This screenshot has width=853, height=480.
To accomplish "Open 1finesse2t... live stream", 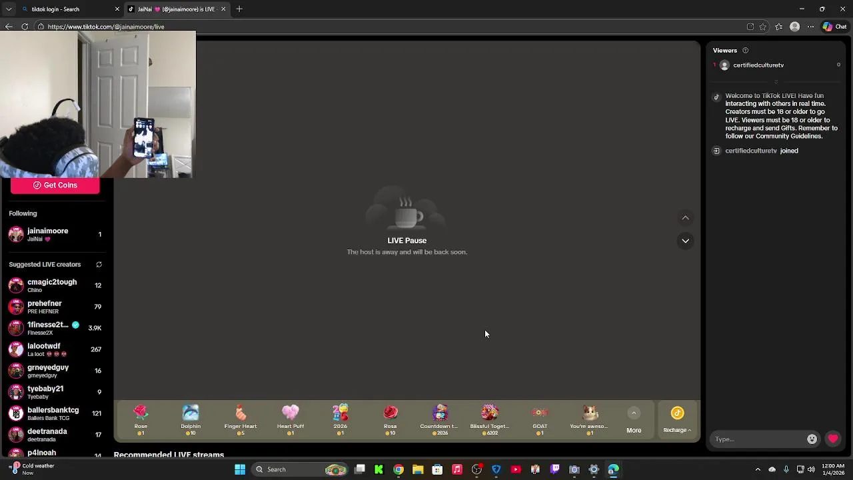I will click(x=55, y=328).
